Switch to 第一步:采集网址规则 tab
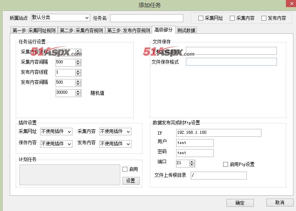 [x=34, y=30]
